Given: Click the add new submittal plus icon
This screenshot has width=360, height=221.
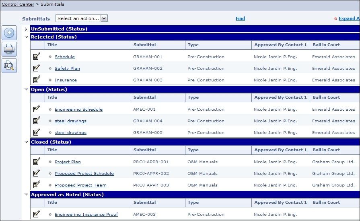Looking at the screenshot, I should click(9, 32).
